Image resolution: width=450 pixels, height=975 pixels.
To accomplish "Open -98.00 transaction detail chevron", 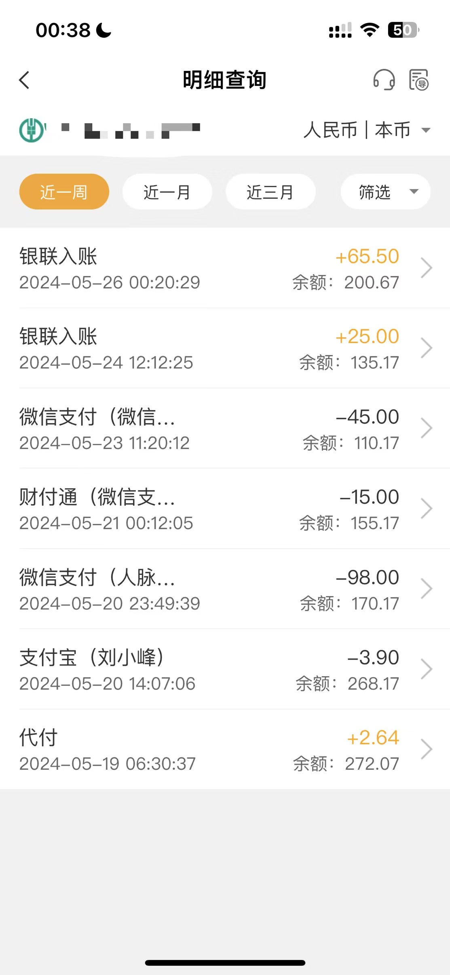I will (x=427, y=588).
